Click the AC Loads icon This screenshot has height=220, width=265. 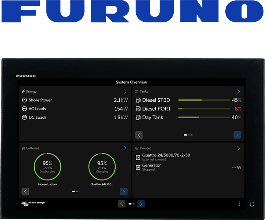tap(24, 109)
